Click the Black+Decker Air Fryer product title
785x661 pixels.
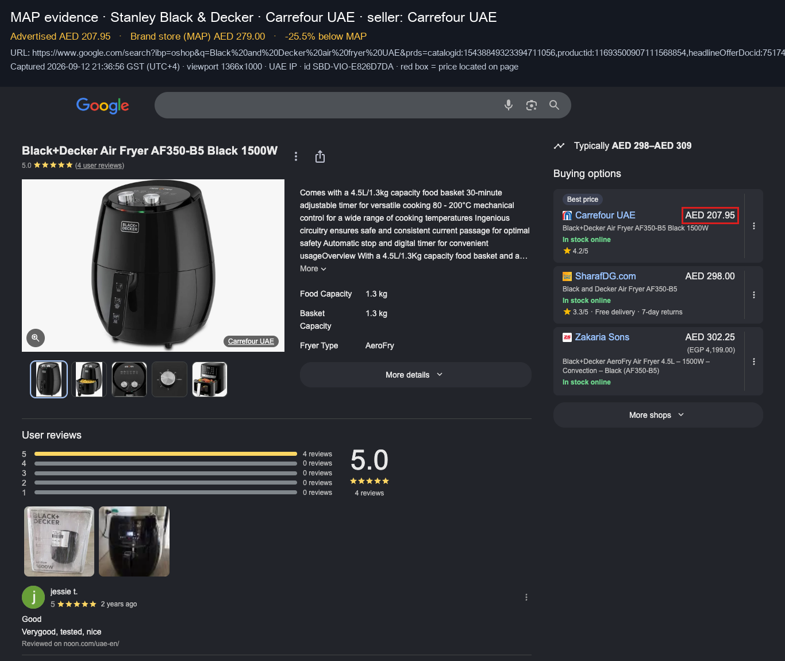pyautogui.click(x=149, y=151)
